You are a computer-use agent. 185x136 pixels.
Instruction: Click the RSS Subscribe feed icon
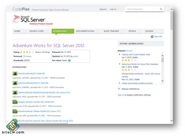point(152,36)
